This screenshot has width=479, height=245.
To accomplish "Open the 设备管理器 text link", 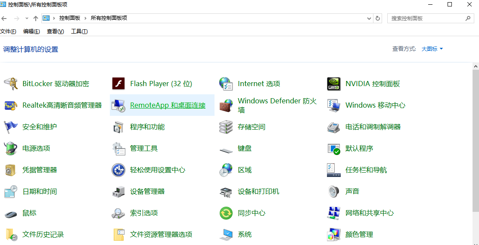I will 147,192.
